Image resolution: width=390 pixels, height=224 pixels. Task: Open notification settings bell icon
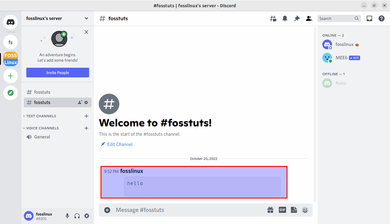(285, 18)
